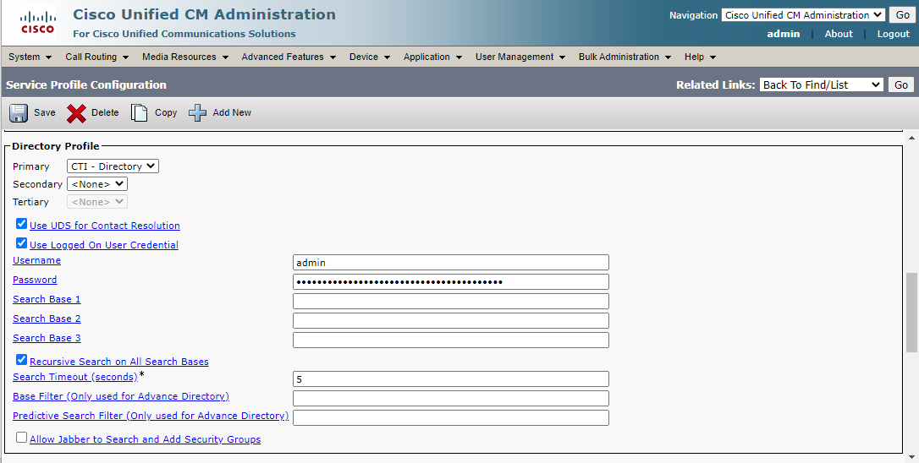Open the Username help link

37,260
